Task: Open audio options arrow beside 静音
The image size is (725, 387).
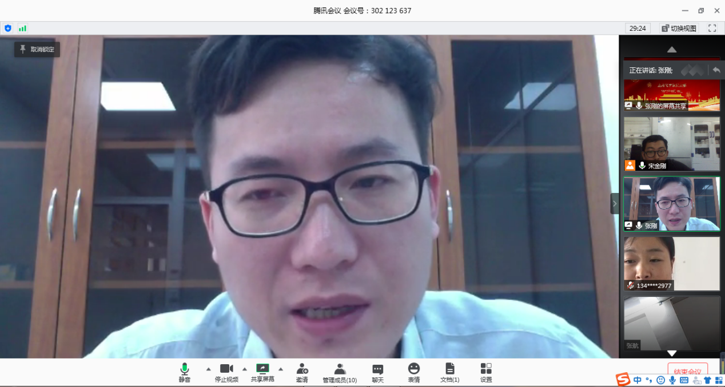Action: coord(208,369)
